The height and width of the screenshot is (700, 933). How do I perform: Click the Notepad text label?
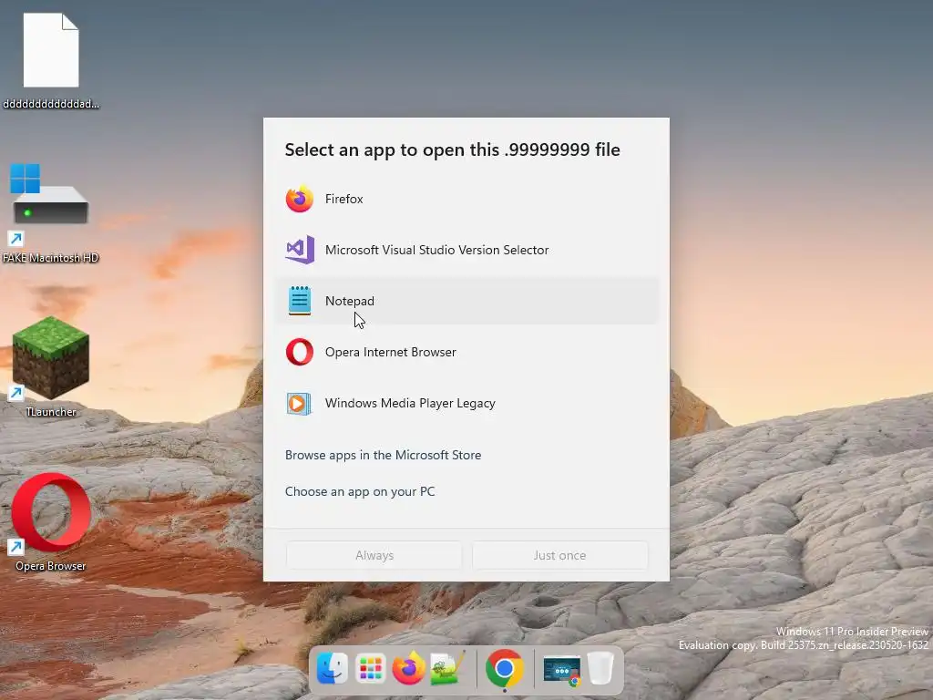click(349, 301)
